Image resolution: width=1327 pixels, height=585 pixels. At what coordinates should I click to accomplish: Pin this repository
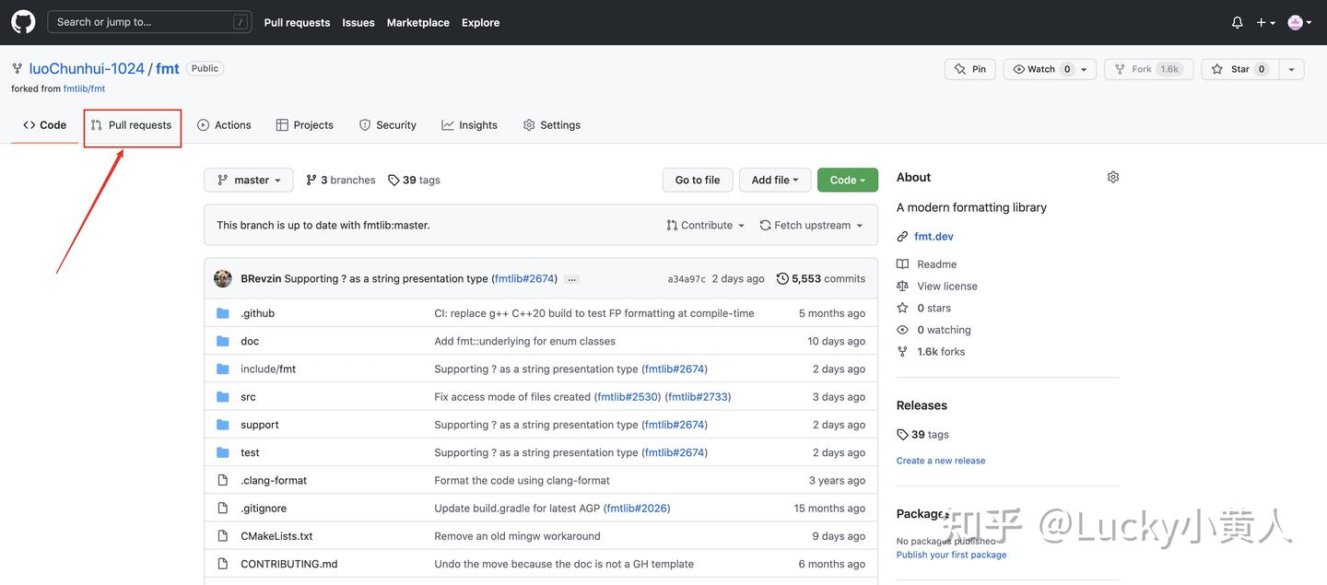coord(969,69)
